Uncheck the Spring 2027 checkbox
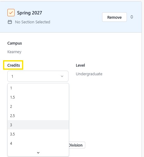 point(11,13)
